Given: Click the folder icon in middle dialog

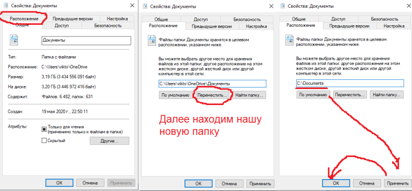Looking at the screenshot, I should coord(152,41).
